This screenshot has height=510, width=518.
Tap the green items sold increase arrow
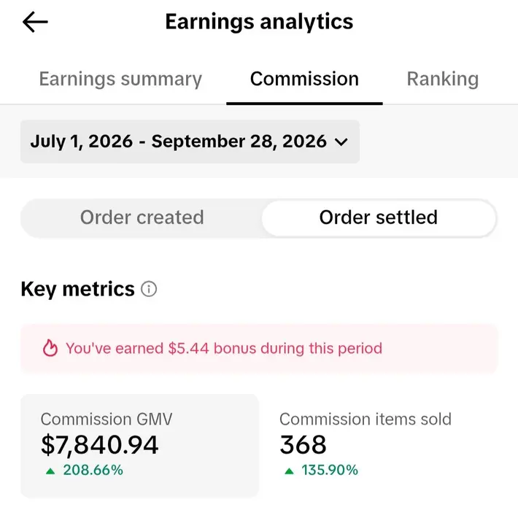pyautogui.click(x=289, y=471)
